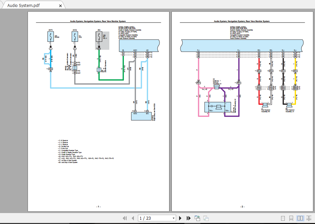Close the Audio System.pdf tab

[x=60, y=5]
